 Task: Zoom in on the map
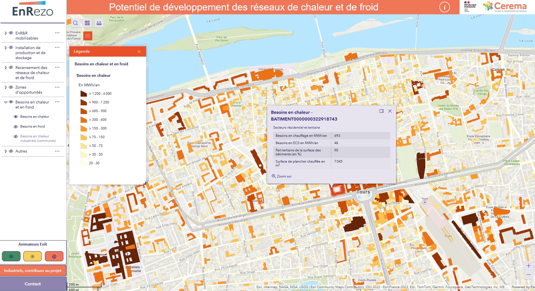tap(529, 265)
